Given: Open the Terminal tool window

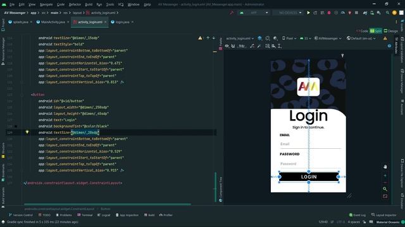Looking at the screenshot, I should (x=85, y=215).
